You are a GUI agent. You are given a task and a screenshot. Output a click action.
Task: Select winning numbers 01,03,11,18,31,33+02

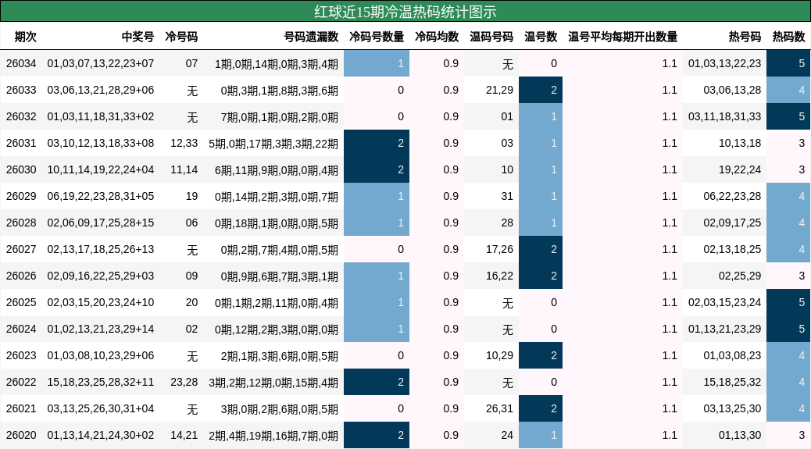pos(100,117)
